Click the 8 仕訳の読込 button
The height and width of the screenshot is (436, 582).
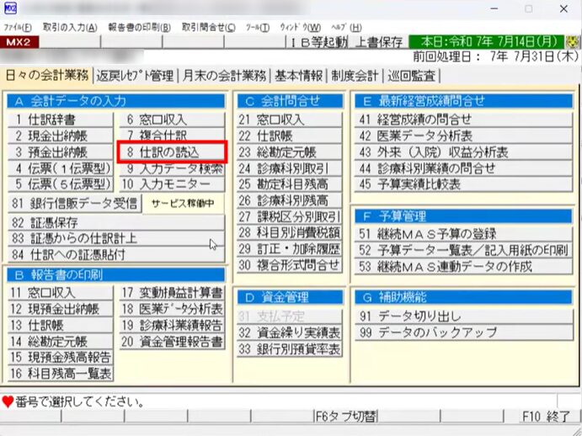[x=172, y=152]
